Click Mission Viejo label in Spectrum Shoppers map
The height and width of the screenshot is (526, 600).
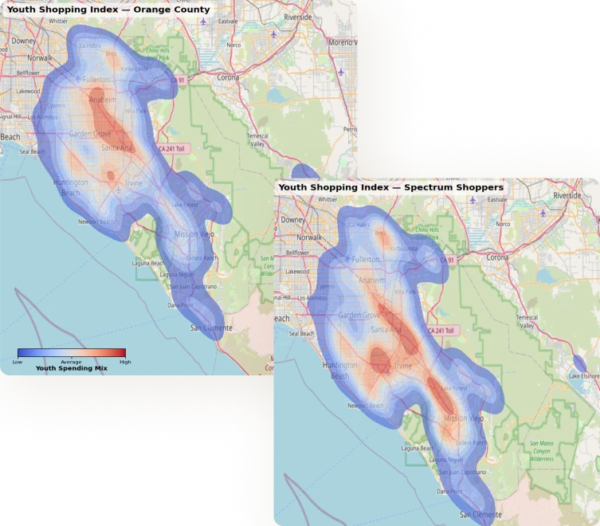464,418
